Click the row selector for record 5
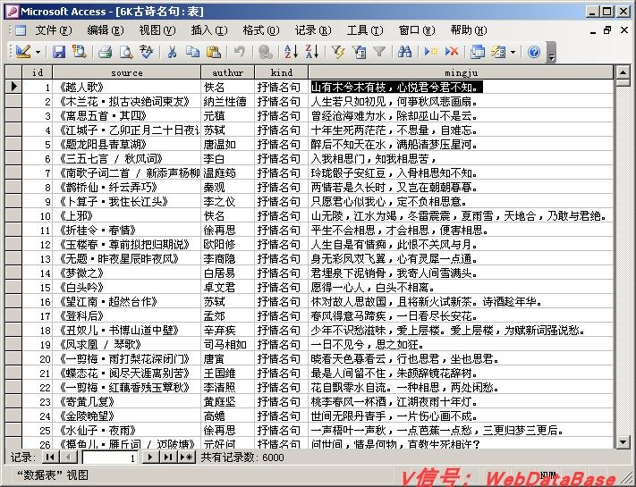This screenshot has height=487, width=636. click(x=13, y=144)
